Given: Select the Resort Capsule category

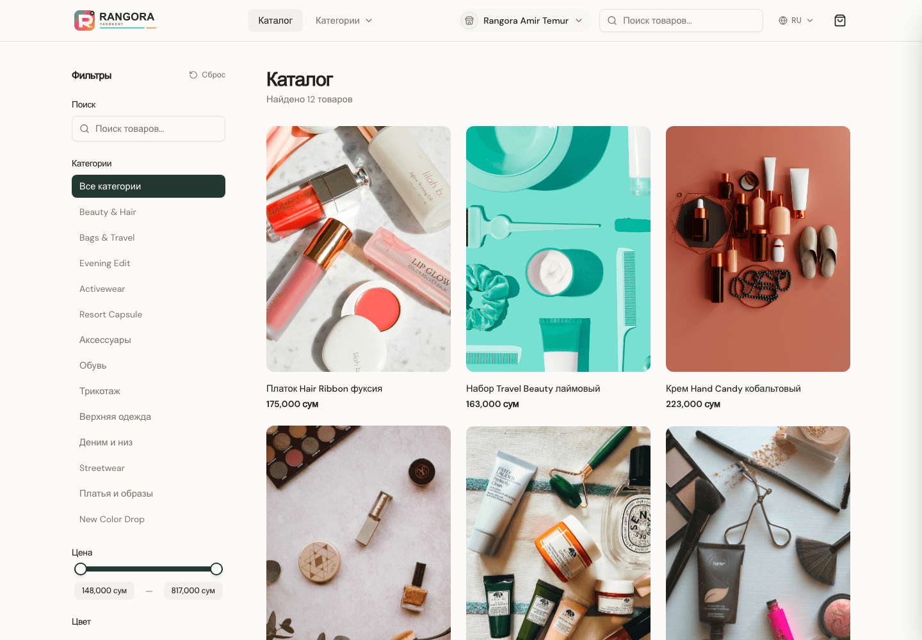Looking at the screenshot, I should click(149, 314).
